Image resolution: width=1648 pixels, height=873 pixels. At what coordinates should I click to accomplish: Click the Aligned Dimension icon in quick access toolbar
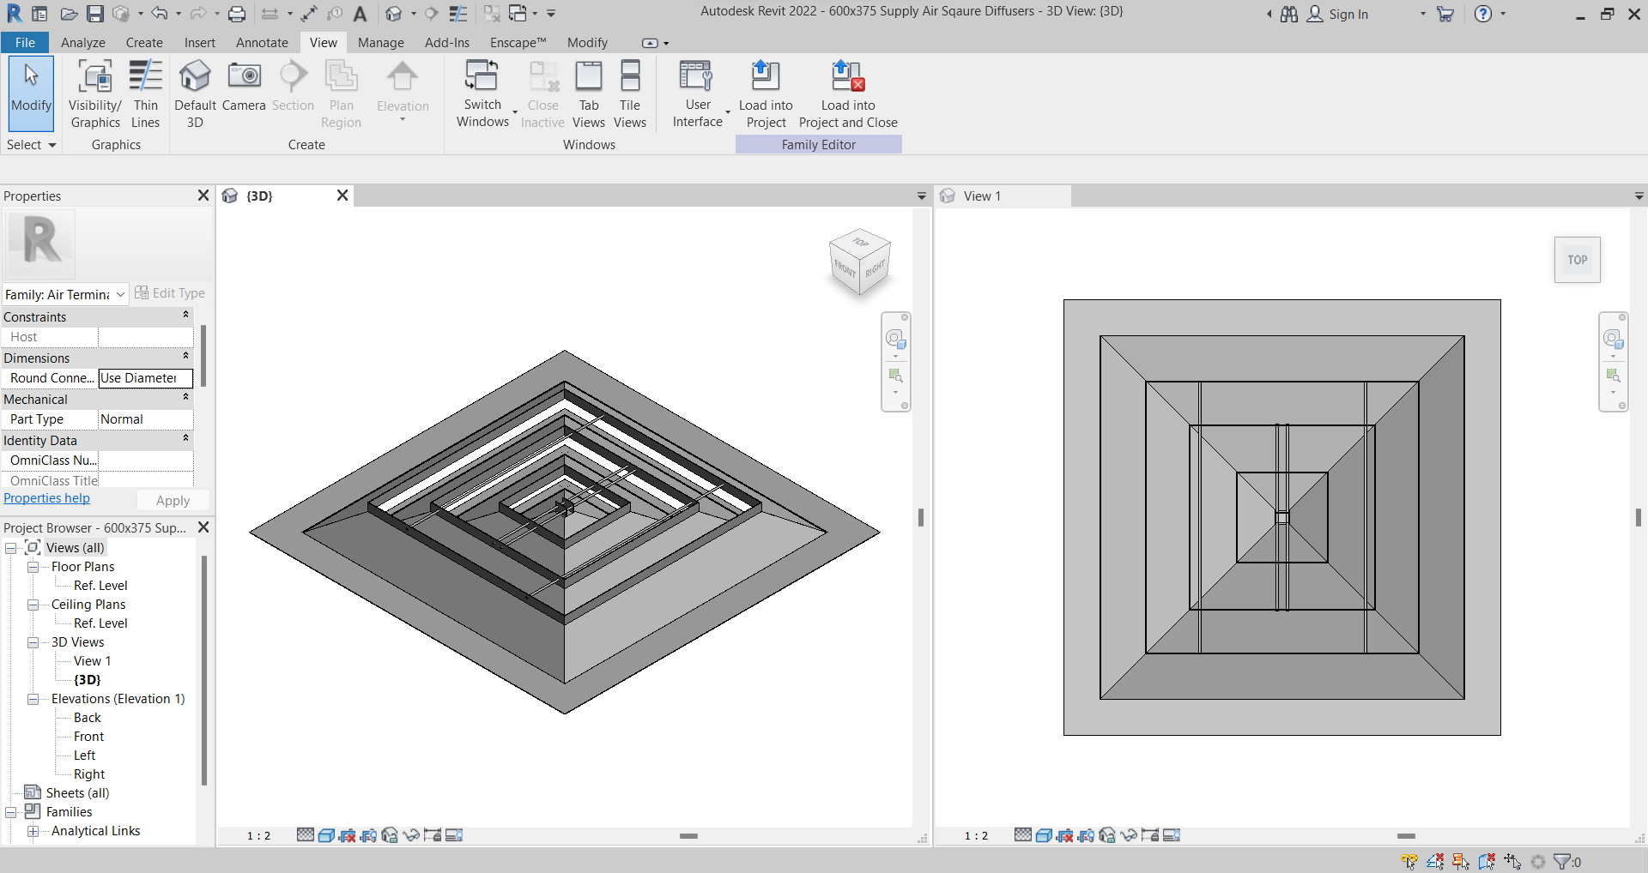coord(308,14)
